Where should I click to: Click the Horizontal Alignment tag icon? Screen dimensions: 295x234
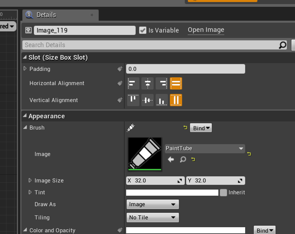pos(120,83)
